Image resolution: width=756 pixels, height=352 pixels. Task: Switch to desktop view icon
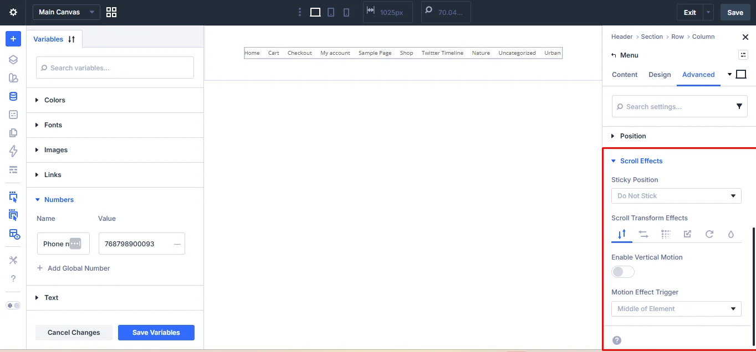[315, 12]
